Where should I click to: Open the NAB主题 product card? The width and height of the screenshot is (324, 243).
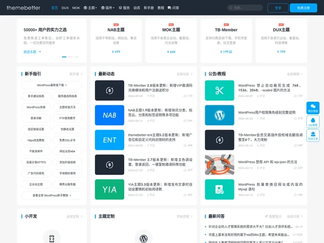[x=116, y=40]
